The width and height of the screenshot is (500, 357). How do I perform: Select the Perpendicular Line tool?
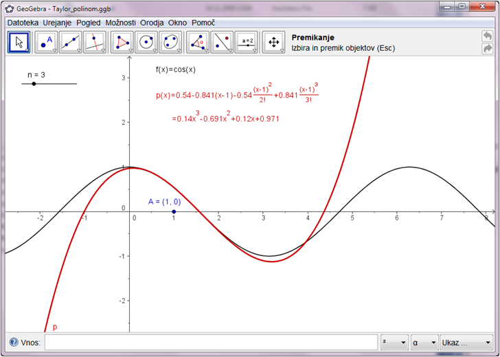[95, 42]
